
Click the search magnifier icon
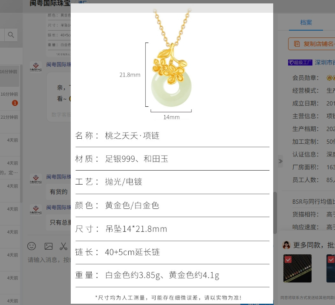11,35
